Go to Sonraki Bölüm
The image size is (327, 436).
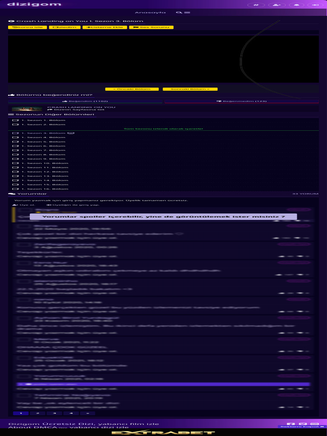point(190,89)
